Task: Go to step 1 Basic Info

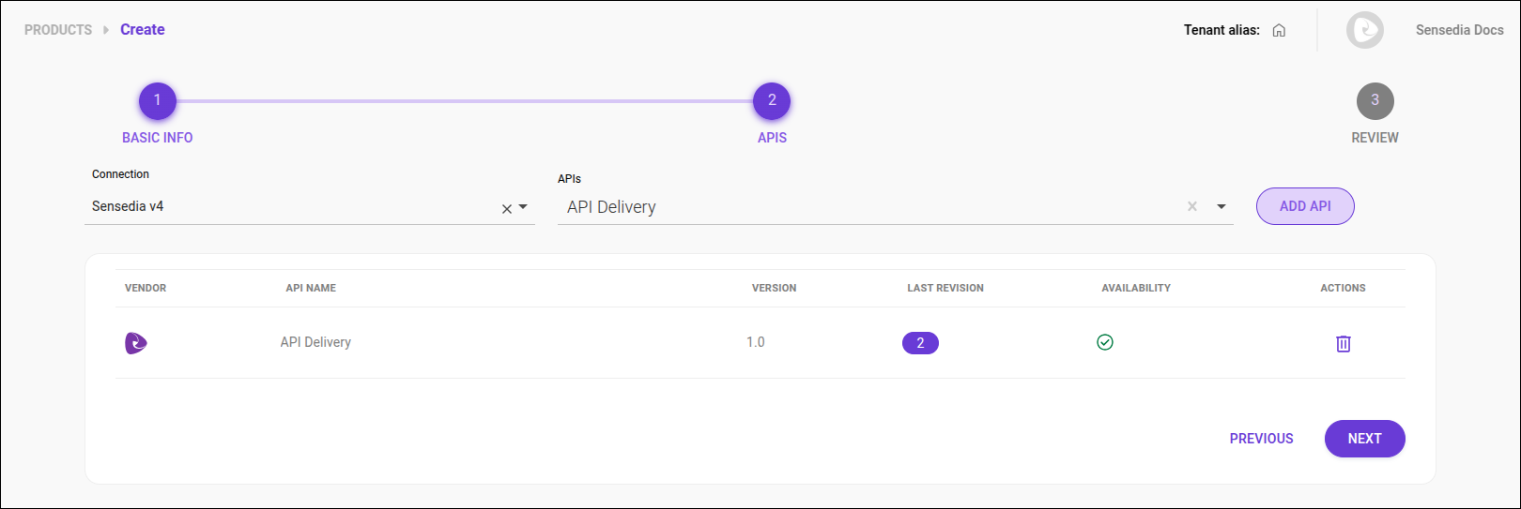Action: pos(158,101)
